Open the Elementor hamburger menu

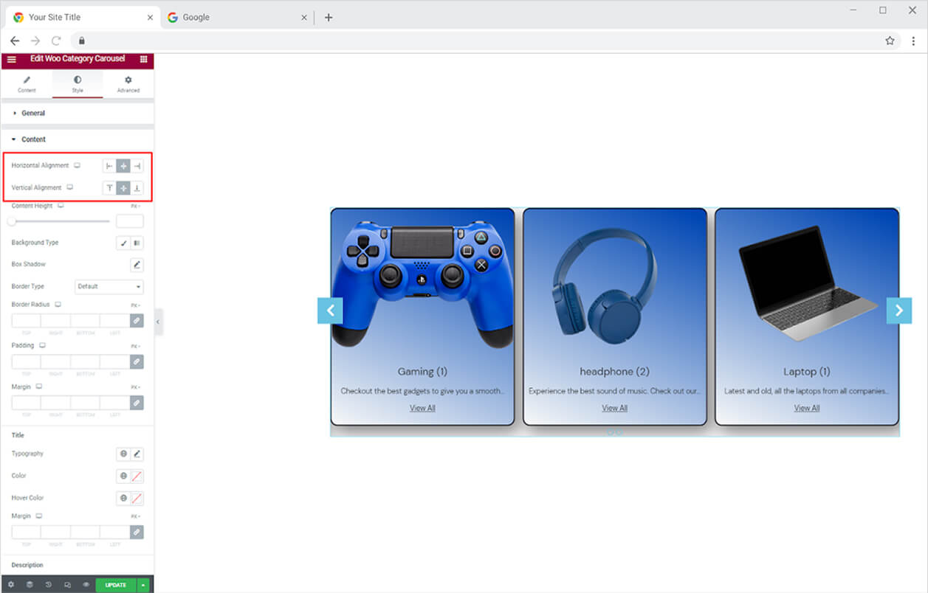point(11,59)
